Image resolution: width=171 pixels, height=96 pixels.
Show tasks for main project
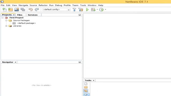point(86,87)
